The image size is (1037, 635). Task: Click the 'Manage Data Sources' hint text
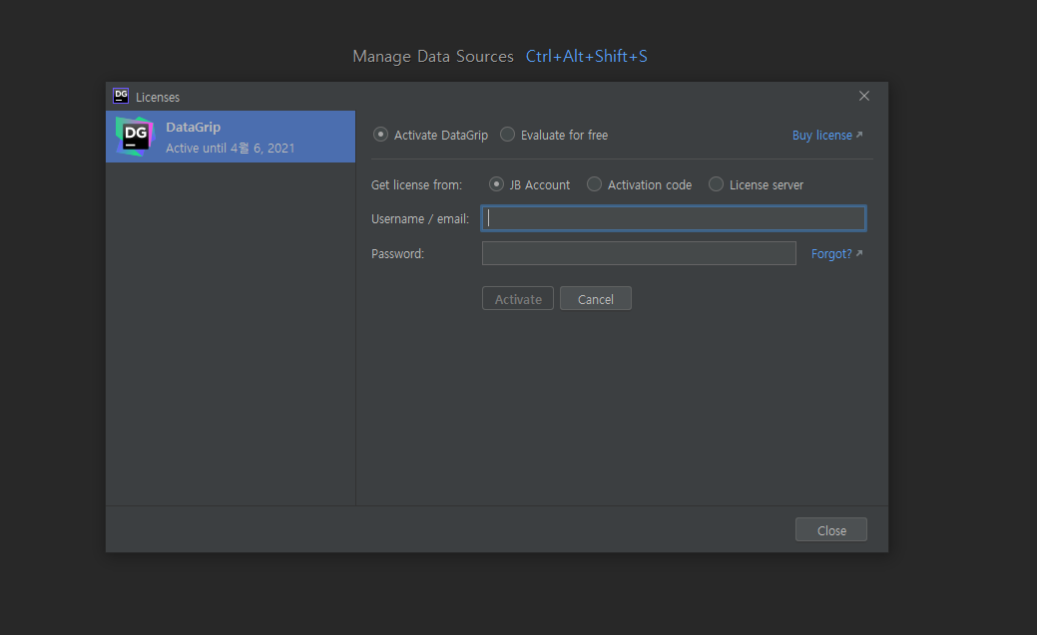click(x=433, y=56)
